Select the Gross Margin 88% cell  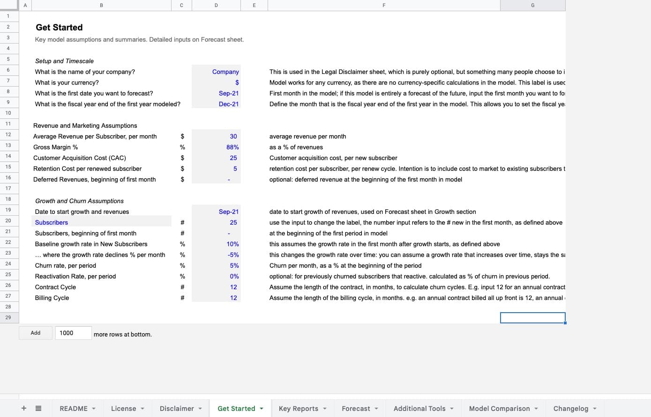tap(216, 147)
